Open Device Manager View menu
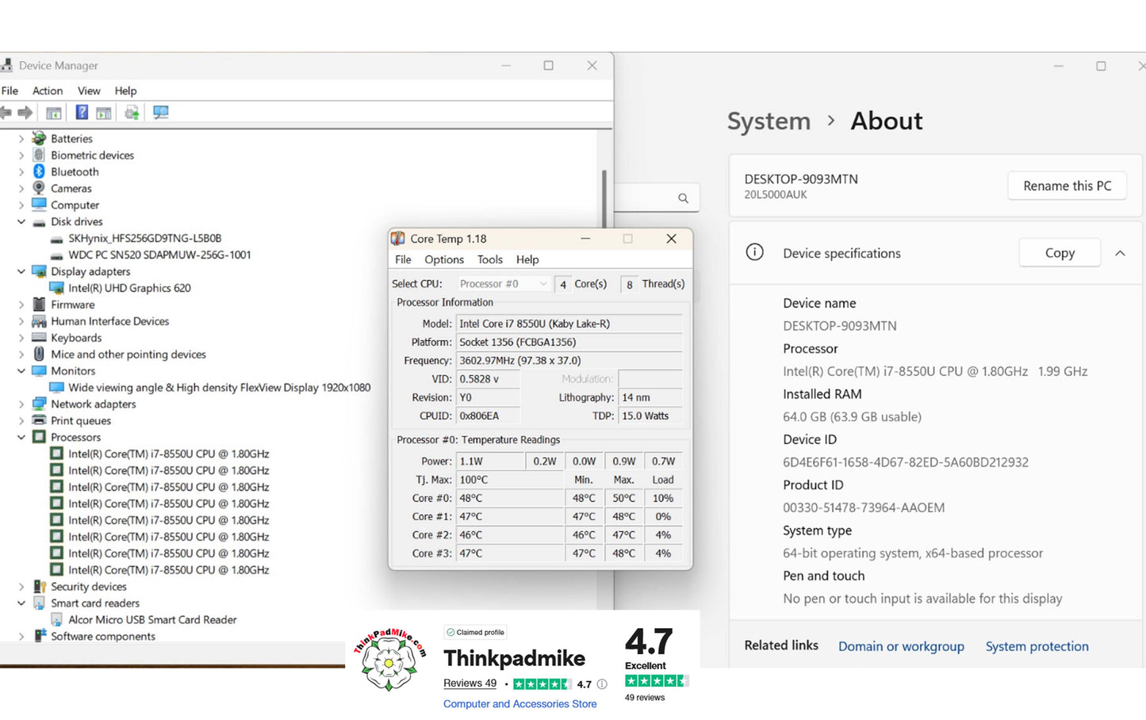This screenshot has height=720, width=1146. [89, 90]
